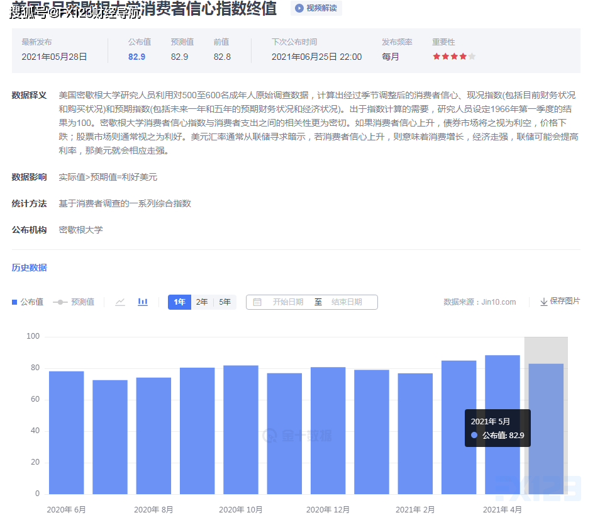Viewport: 600px width, 520px height.
Task: Click the June 2020 first bar
Action: [x=66, y=432]
